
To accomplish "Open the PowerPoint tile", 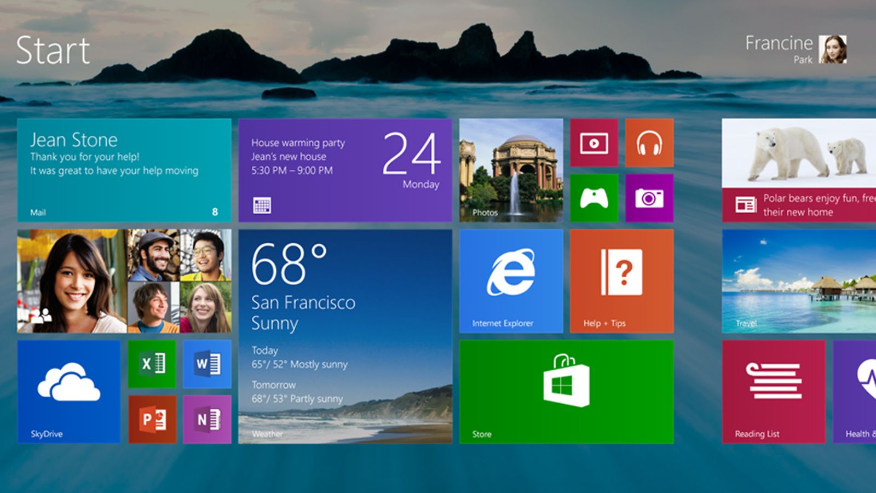I will [152, 419].
